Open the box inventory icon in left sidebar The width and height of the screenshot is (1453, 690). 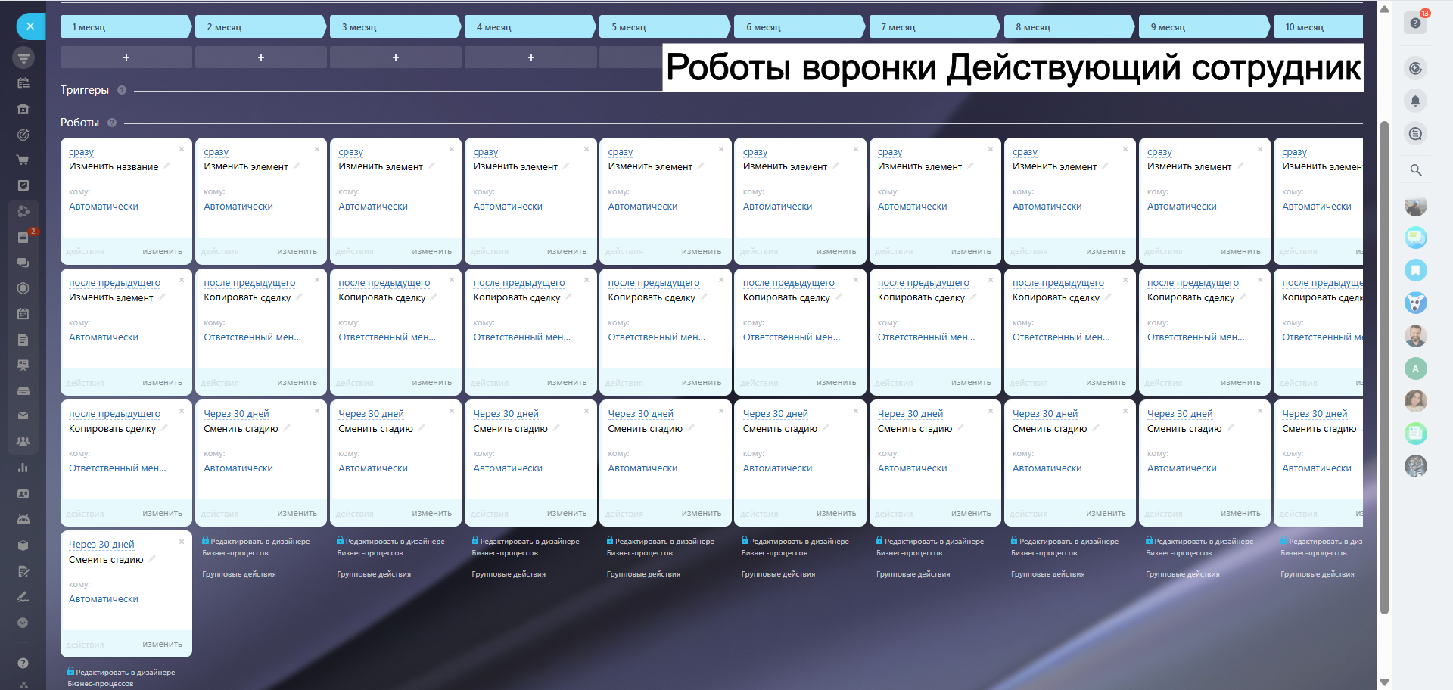coord(23,545)
